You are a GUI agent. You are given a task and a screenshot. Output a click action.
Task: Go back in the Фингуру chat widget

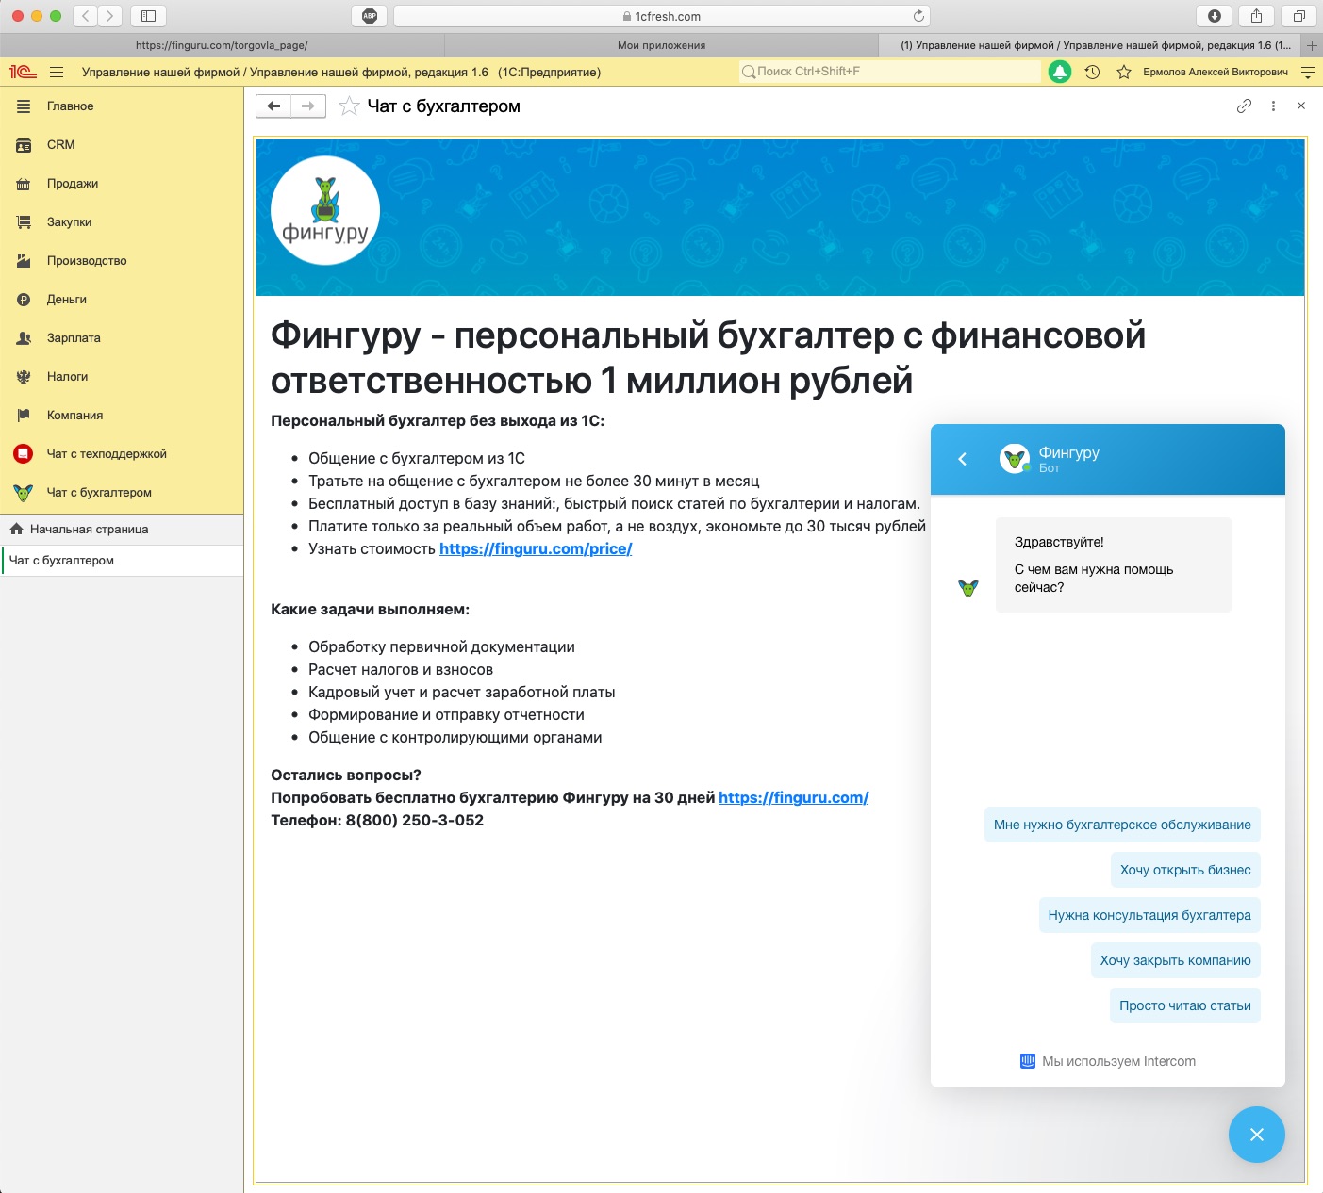(x=962, y=459)
